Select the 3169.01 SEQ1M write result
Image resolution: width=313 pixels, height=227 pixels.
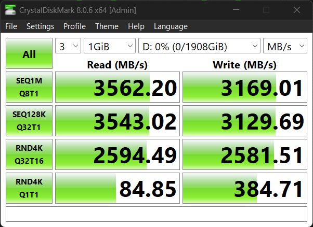click(x=245, y=87)
